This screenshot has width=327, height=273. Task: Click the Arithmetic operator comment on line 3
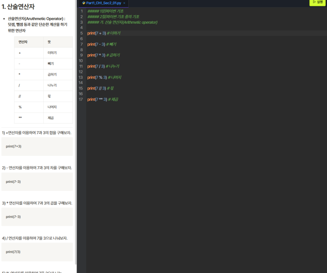coord(122,22)
